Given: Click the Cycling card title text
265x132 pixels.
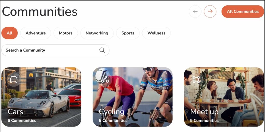Looking at the screenshot, I should pos(112,112).
